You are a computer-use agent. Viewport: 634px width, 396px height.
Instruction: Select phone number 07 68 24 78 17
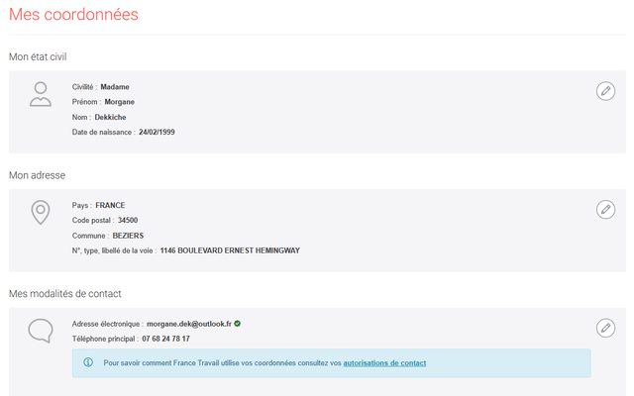(x=165, y=339)
